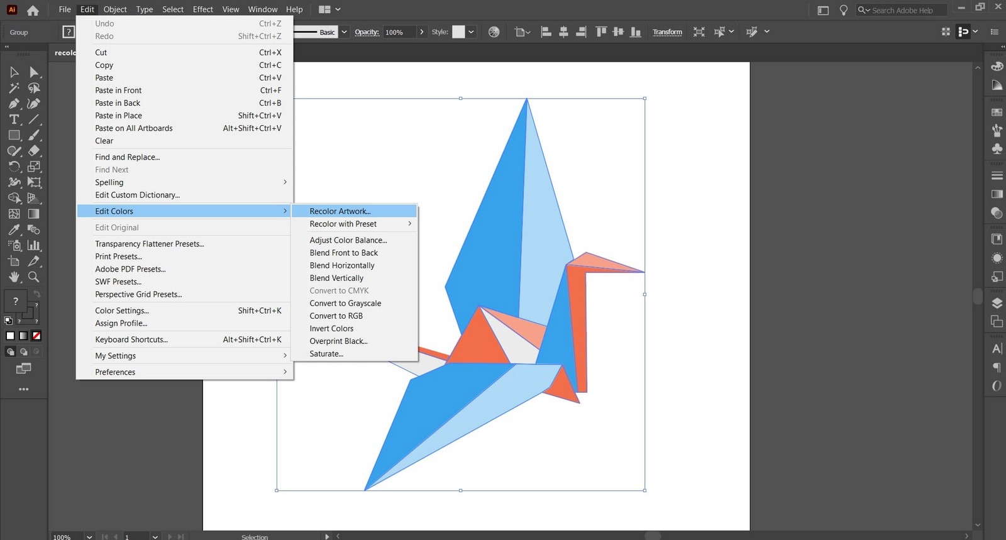Select the Direct Selection tool

34,72
